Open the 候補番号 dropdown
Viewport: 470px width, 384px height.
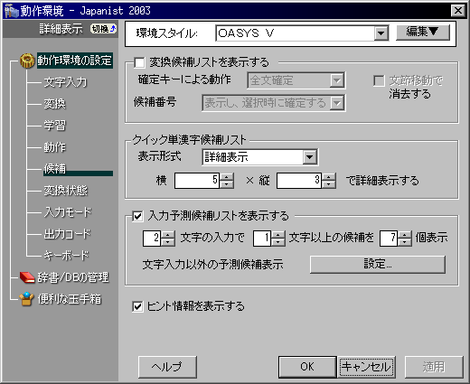(x=336, y=103)
